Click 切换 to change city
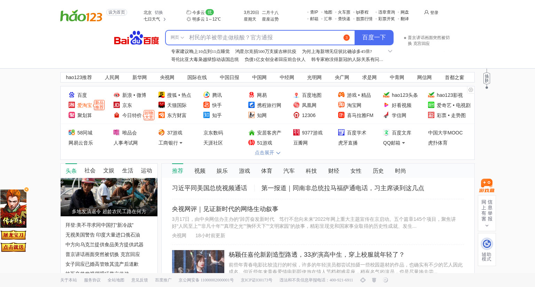The image size is (535, 287). 159,13
